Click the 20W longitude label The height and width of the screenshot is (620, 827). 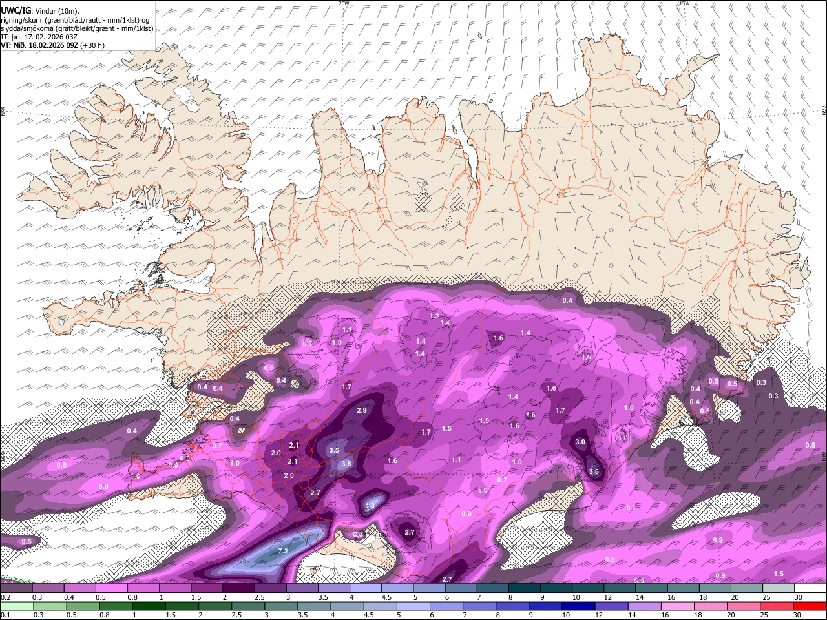pos(344,3)
